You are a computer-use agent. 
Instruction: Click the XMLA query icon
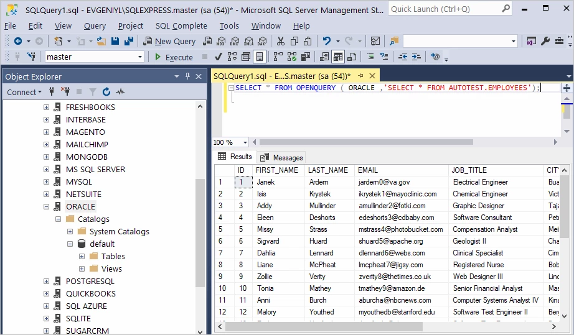pos(248,41)
